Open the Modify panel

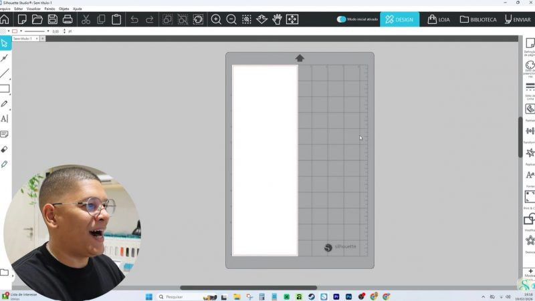point(530,219)
